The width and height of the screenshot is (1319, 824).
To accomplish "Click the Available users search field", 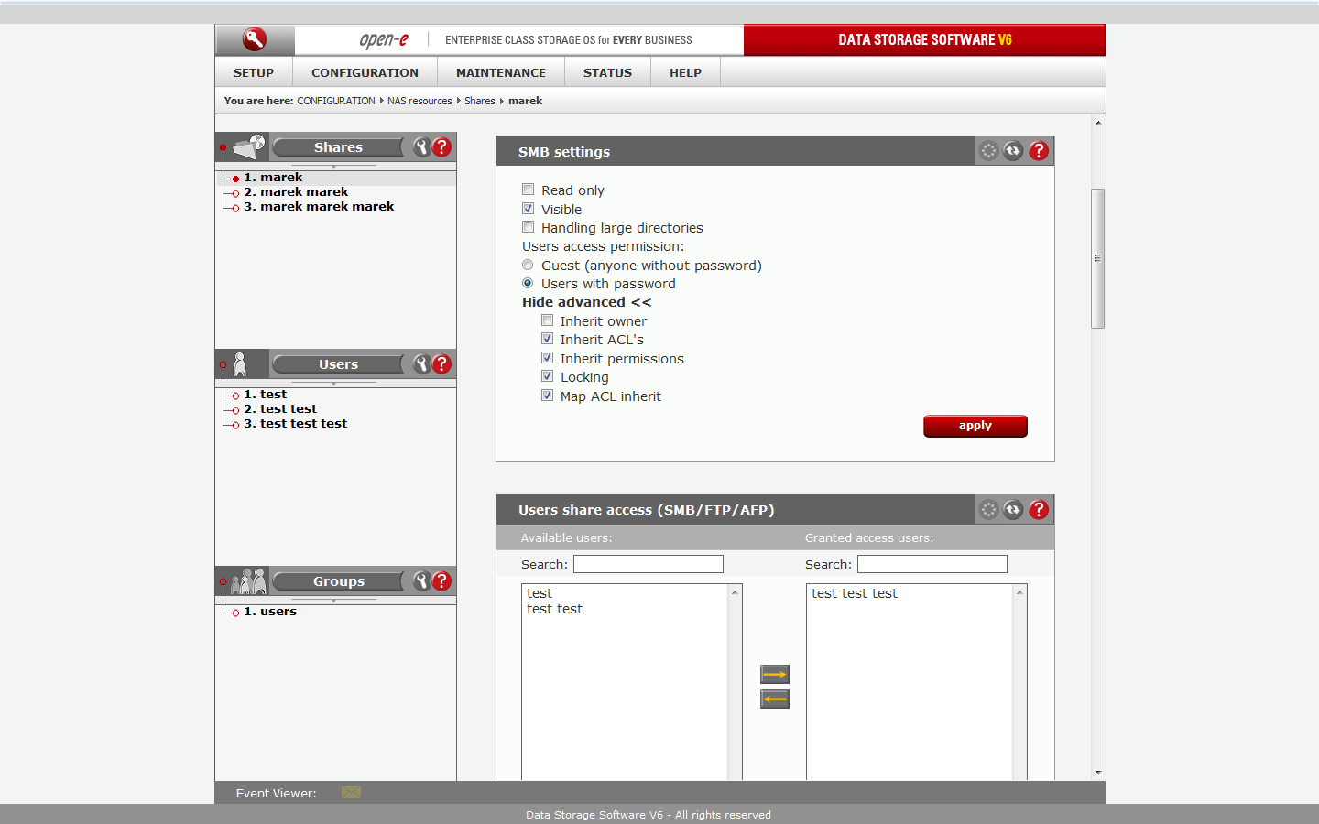I will (x=648, y=564).
